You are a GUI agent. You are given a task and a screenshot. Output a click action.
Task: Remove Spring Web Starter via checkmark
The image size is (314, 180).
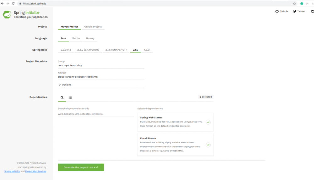click(x=208, y=122)
